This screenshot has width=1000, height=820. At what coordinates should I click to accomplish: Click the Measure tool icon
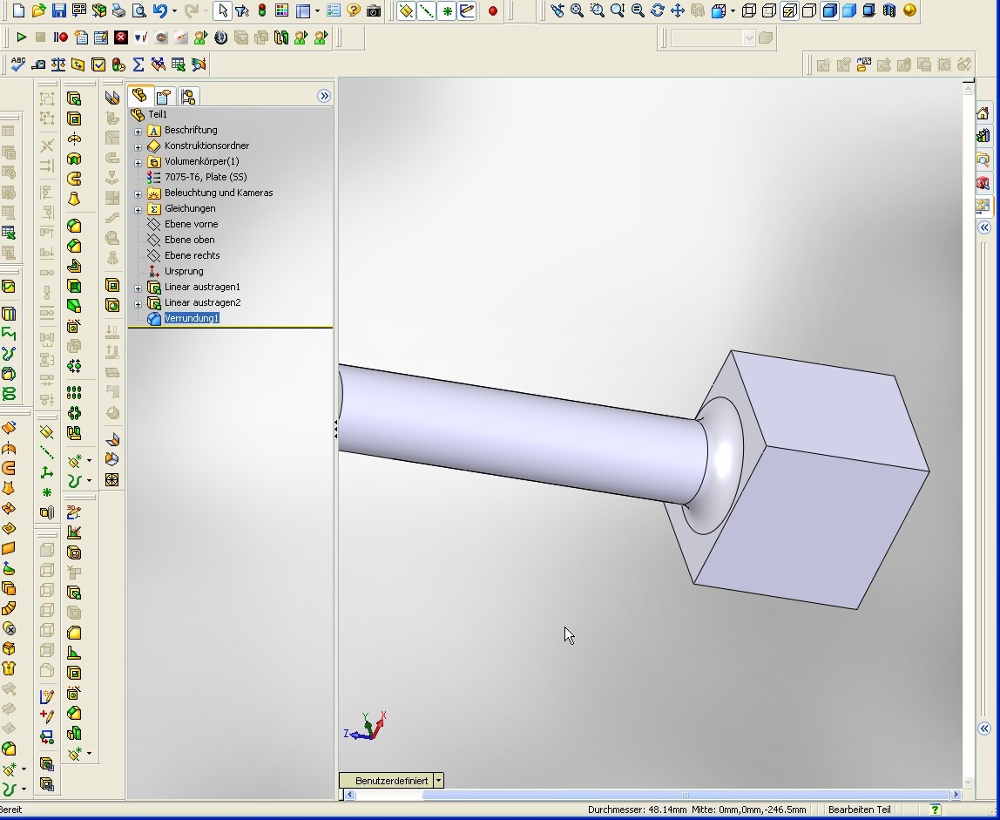[37, 64]
